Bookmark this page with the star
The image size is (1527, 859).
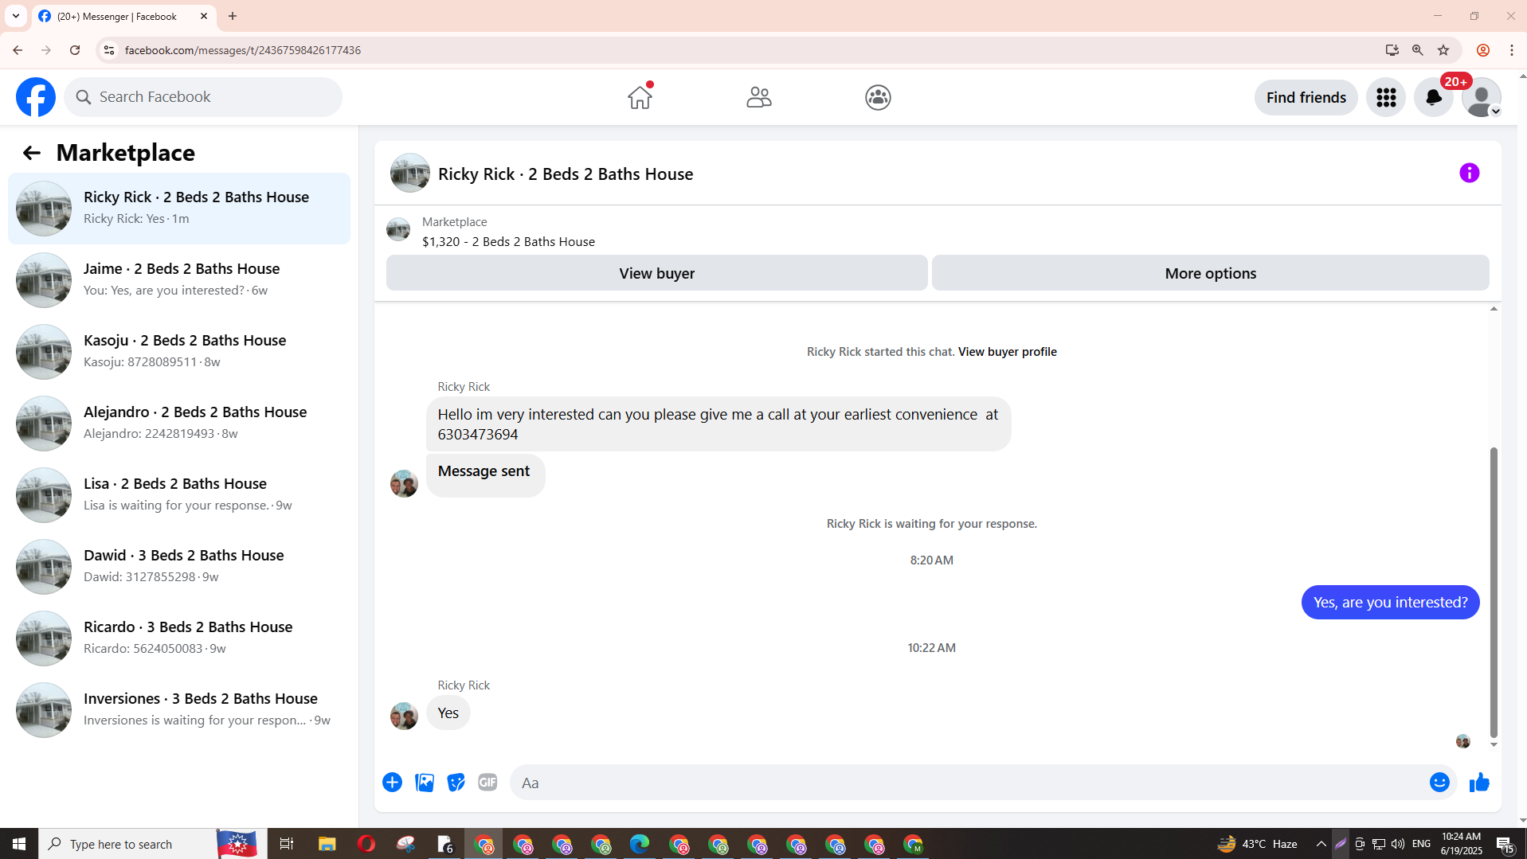(x=1443, y=50)
